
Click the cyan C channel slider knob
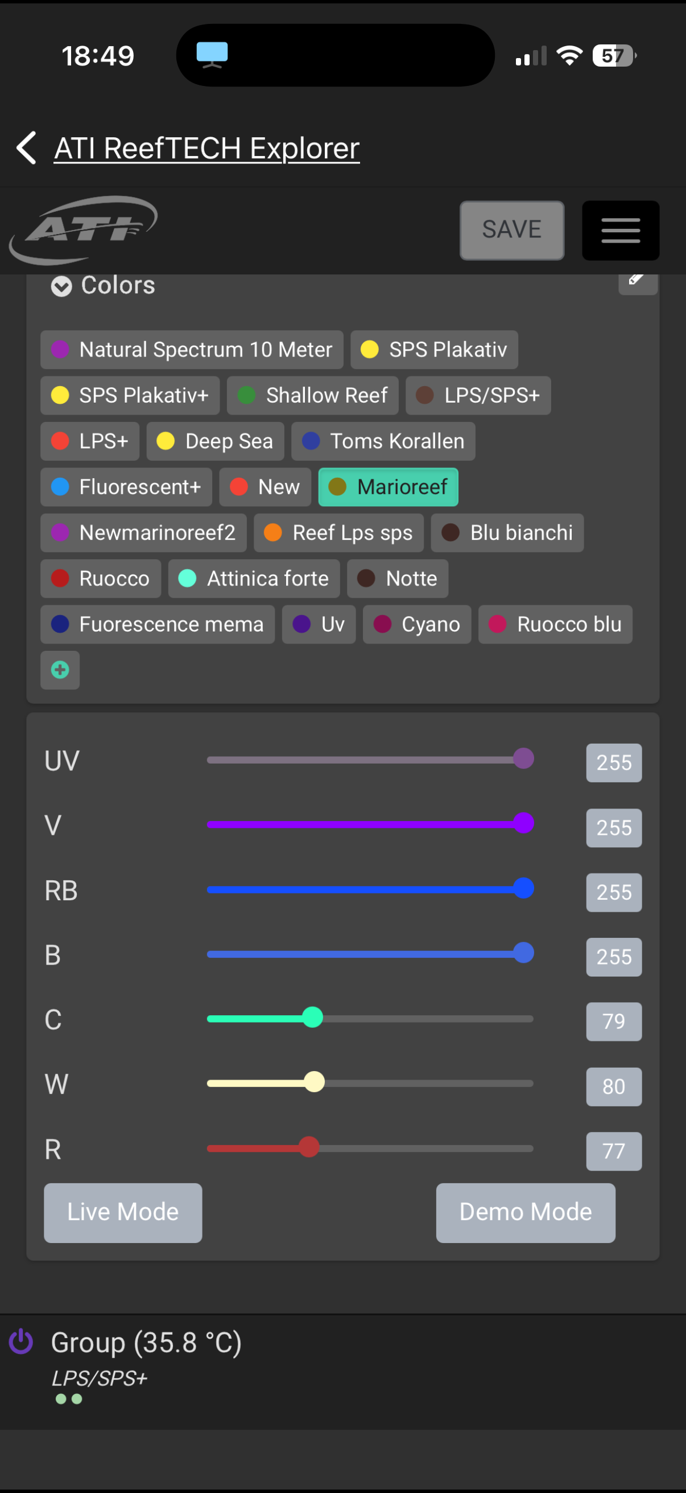(313, 1018)
